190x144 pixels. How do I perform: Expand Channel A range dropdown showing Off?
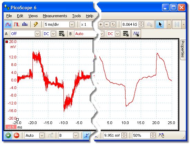[37, 34]
